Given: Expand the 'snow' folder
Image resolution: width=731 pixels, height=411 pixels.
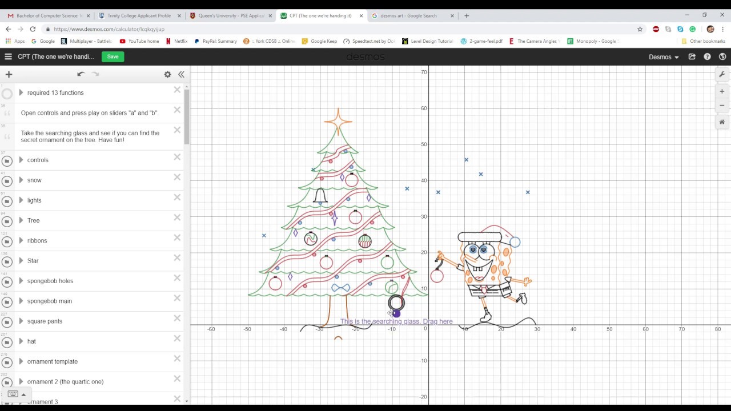Looking at the screenshot, I should tap(21, 180).
